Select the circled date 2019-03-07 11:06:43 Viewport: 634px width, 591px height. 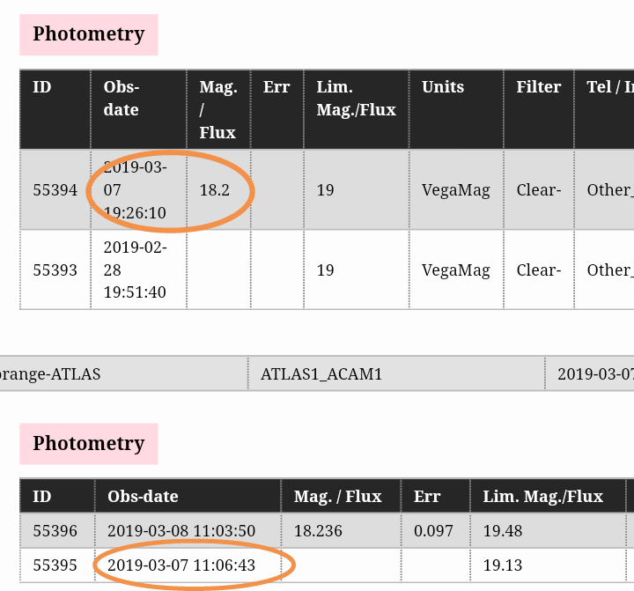(181, 565)
